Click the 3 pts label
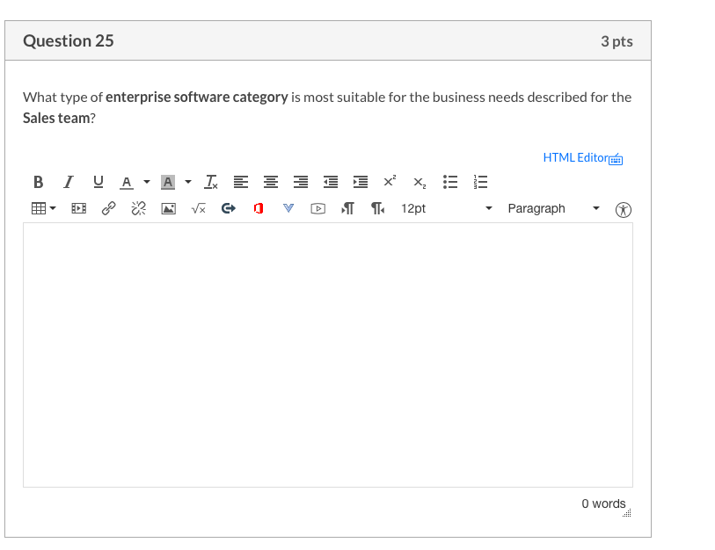This screenshot has height=550, width=715. (617, 41)
